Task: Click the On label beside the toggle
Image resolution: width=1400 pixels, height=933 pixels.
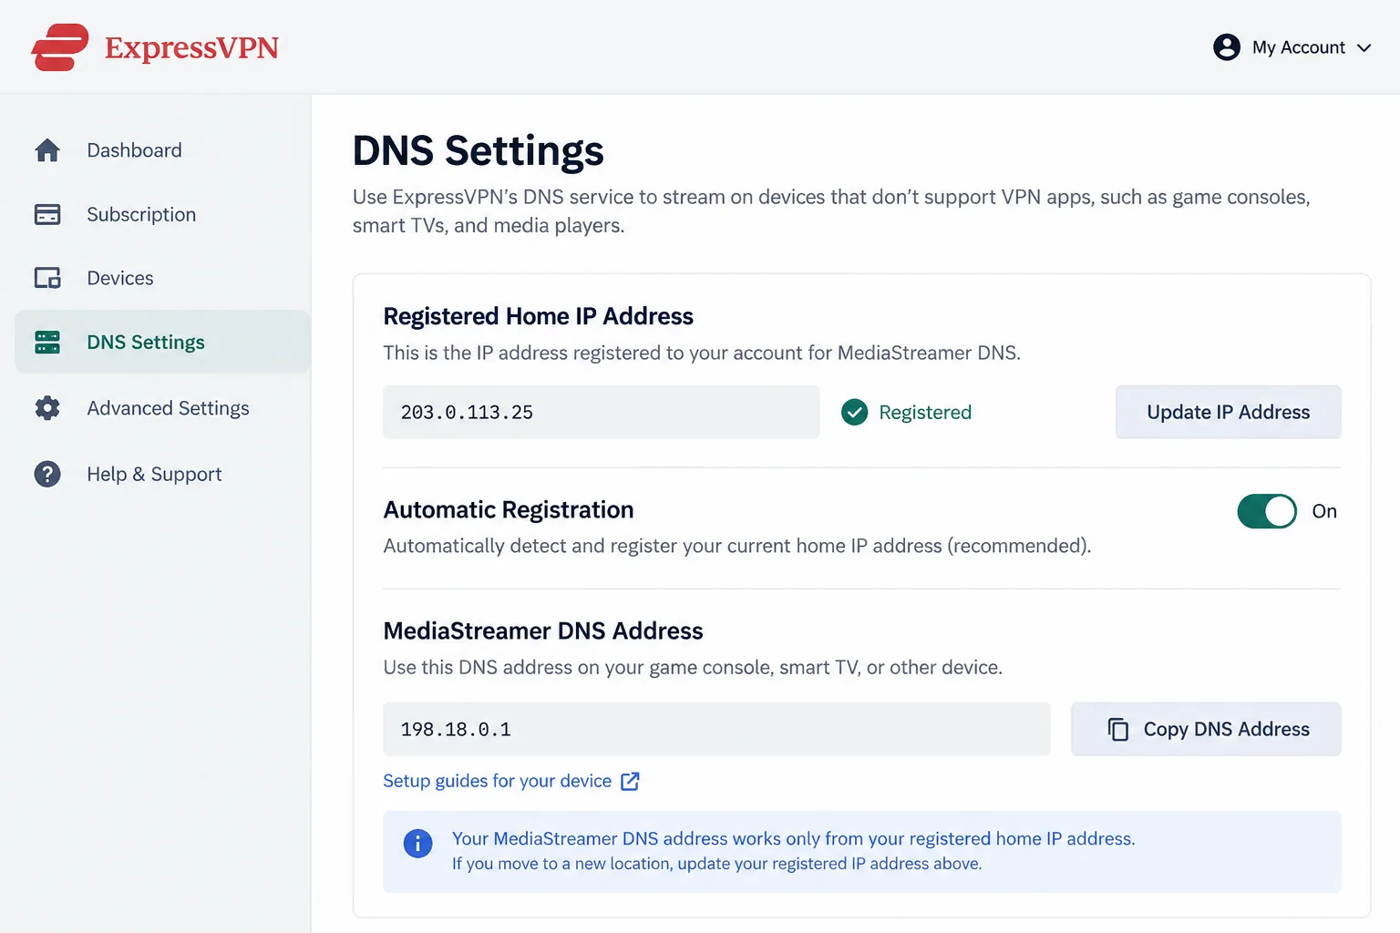Action: click(x=1324, y=511)
